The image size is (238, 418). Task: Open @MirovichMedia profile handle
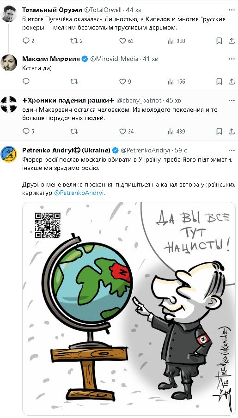pyautogui.click(x=114, y=59)
